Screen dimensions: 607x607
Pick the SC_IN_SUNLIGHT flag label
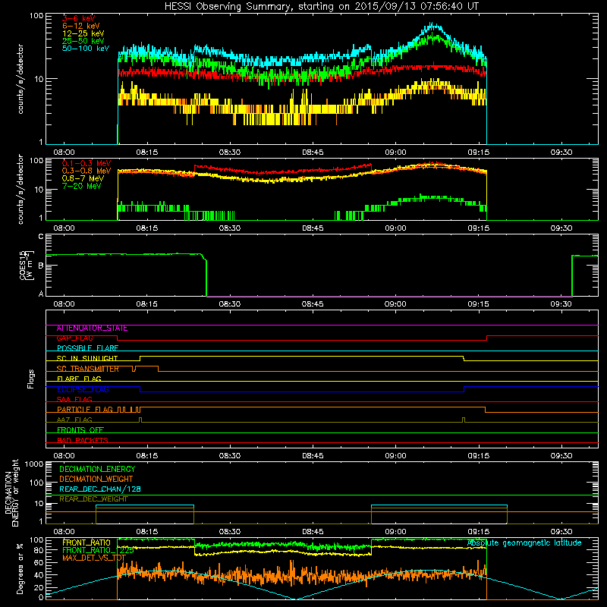click(x=87, y=359)
